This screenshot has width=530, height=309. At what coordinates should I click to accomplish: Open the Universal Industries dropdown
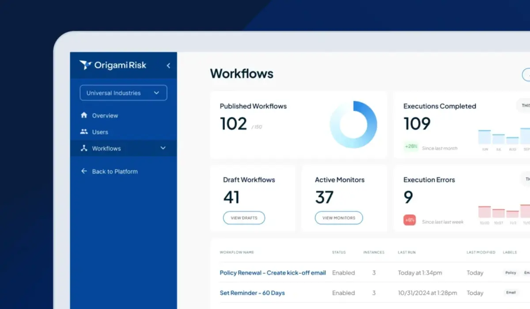[123, 93]
